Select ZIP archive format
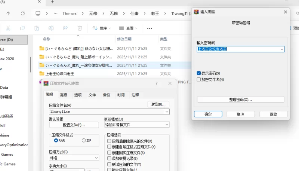This screenshot has width=299, height=171. point(84,140)
